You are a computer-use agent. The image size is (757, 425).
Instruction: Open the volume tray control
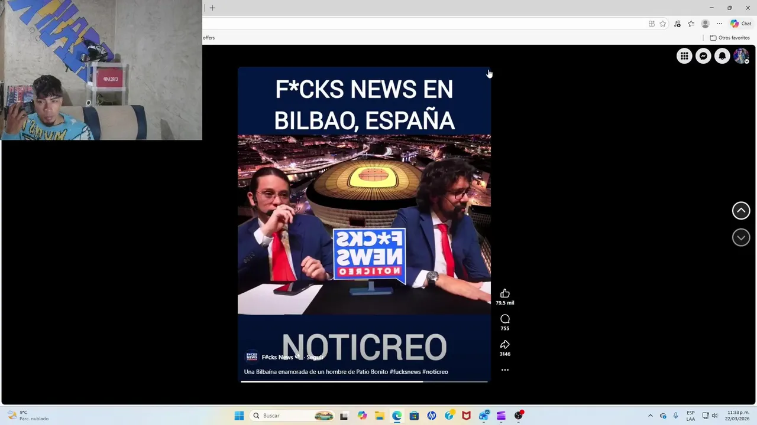(715, 416)
